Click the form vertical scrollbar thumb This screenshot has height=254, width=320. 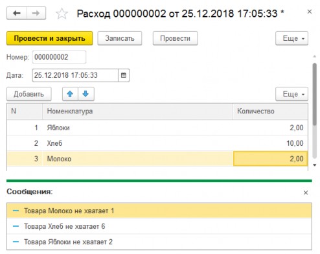[x=315, y=94]
